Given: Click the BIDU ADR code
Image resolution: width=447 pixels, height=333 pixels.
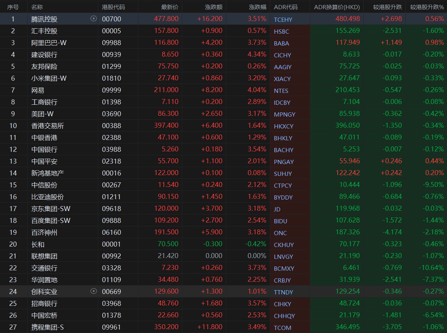Looking at the screenshot, I should pos(280,221).
